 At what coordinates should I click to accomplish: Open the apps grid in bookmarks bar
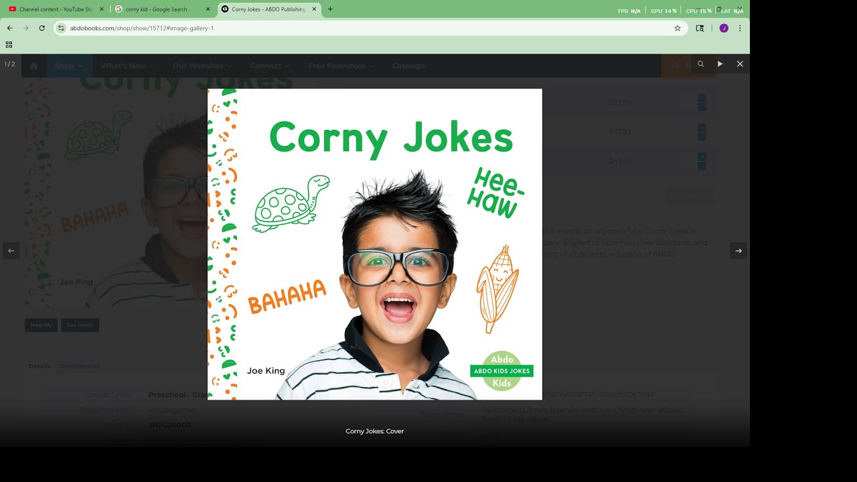9,45
